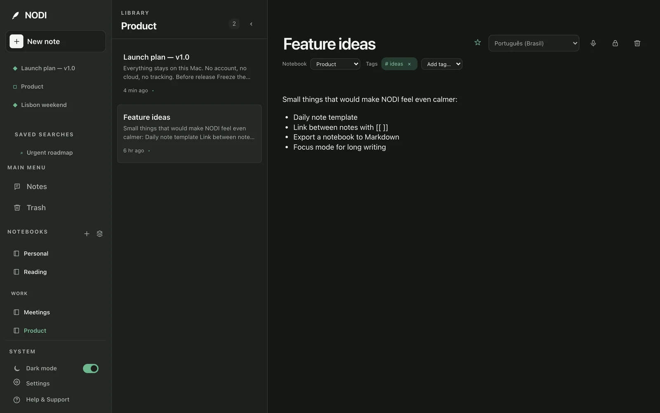Click bullet text 'Export a notebook to Markdown'
The width and height of the screenshot is (660, 413).
point(346,137)
